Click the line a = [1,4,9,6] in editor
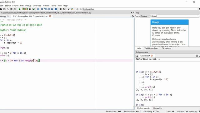 pyautogui.click(x=7, y=35)
